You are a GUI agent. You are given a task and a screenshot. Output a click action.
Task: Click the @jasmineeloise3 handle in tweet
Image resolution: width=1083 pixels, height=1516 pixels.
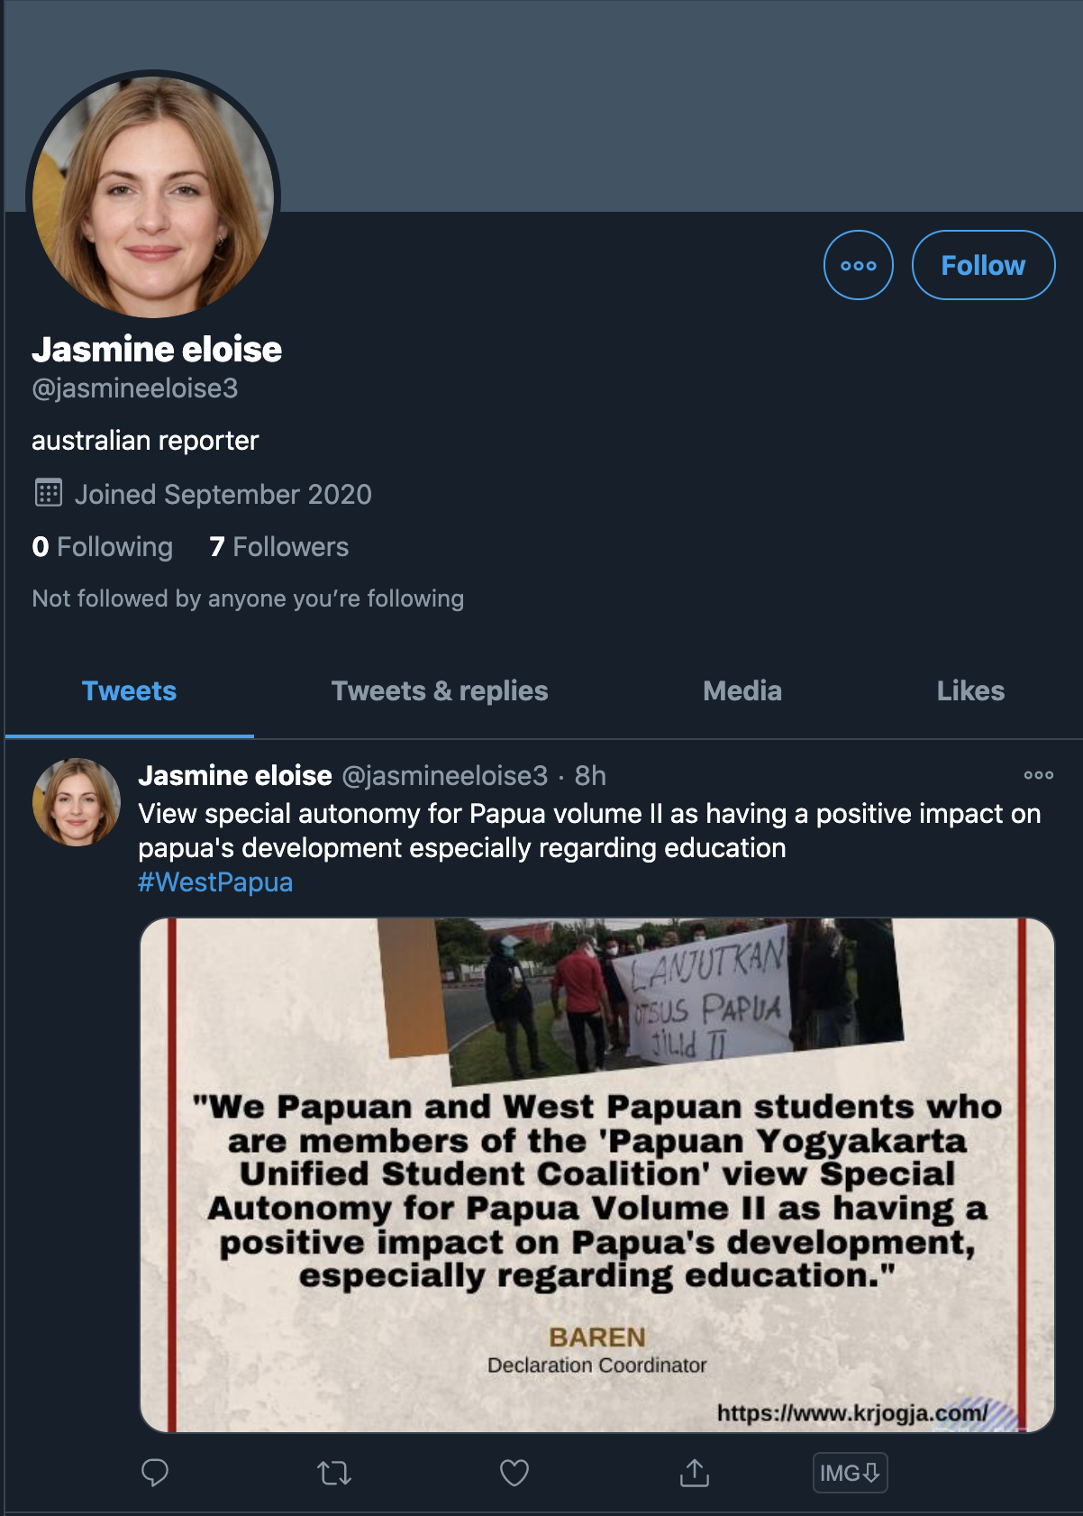coord(445,776)
